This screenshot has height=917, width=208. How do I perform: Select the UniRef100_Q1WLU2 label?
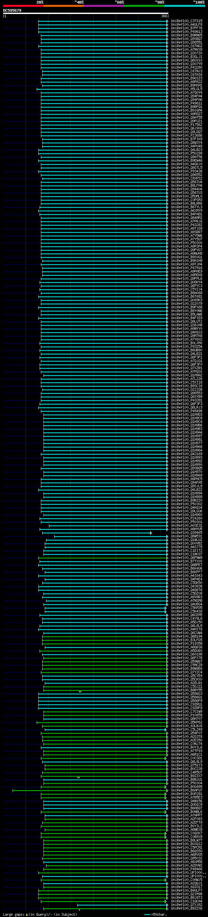point(187,540)
